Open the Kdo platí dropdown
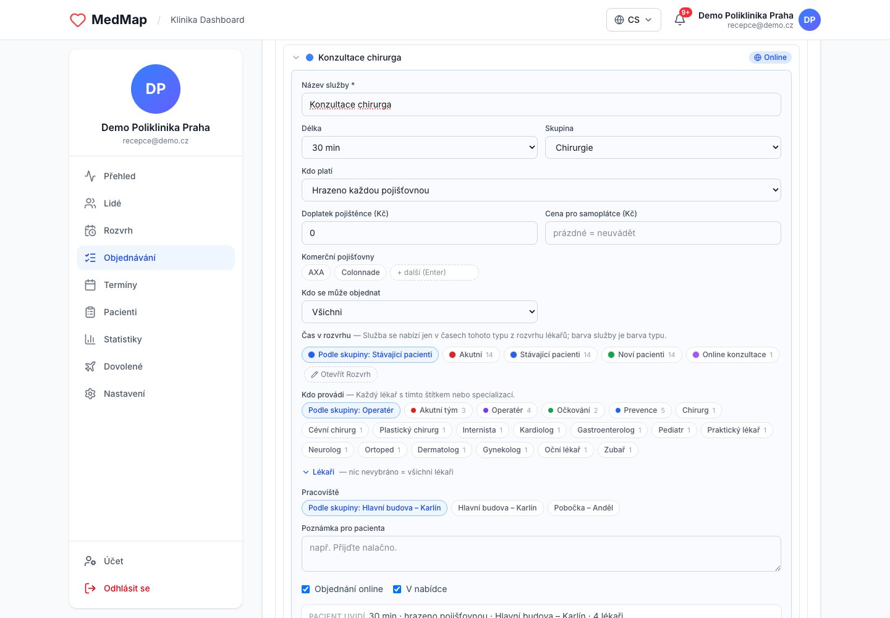This screenshot has width=890, height=618. 541,190
